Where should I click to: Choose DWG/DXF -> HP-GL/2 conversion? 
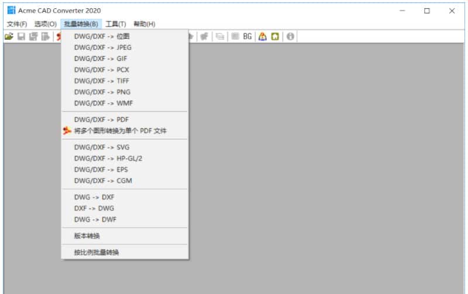tap(125, 158)
